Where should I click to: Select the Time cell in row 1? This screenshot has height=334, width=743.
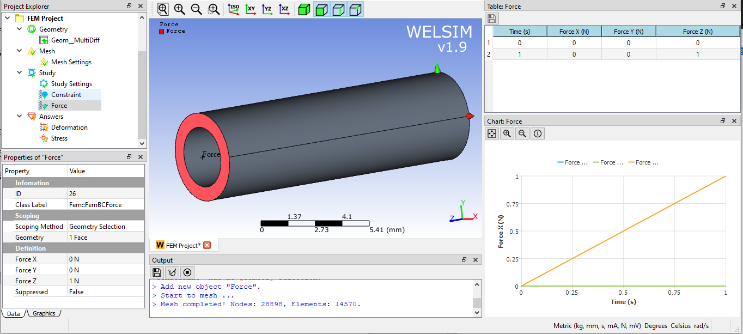tap(520, 42)
